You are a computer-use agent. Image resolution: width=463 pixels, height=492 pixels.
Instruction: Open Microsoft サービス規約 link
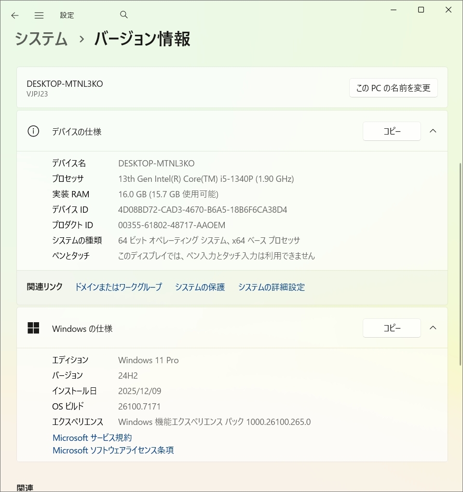click(x=91, y=437)
